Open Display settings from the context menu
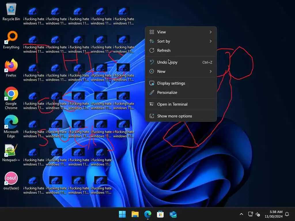Image resolution: width=295 pixels, height=221 pixels. 181,83
